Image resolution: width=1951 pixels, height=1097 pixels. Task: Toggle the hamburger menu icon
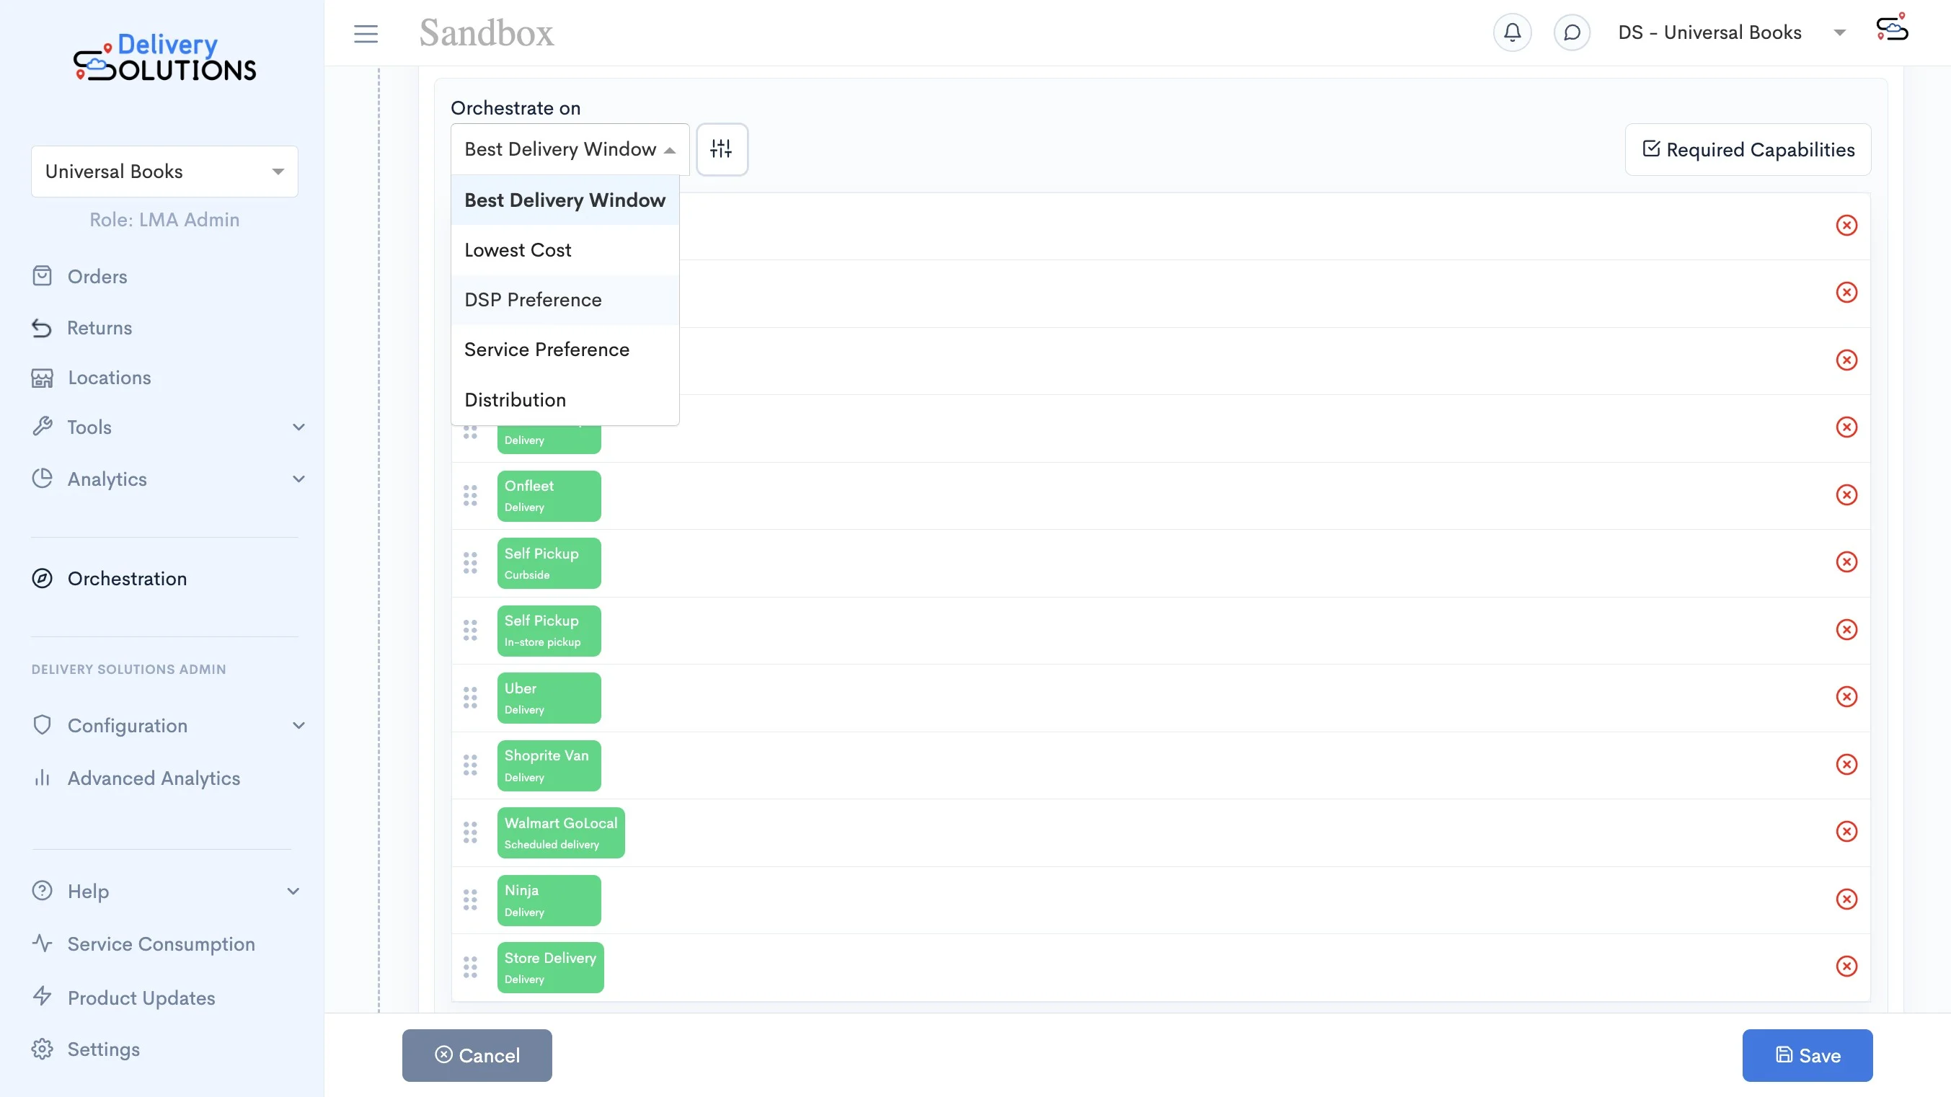366,33
